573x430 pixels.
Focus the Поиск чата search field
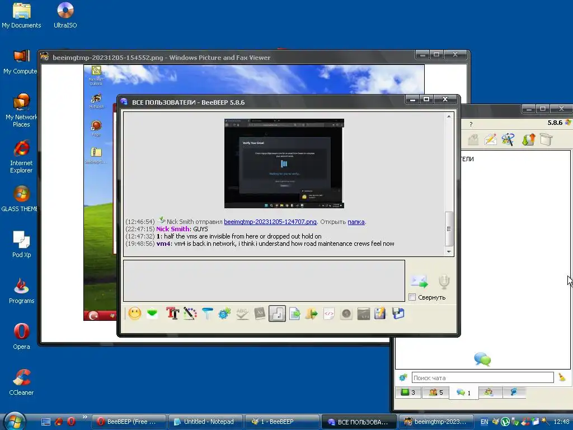tap(482, 378)
